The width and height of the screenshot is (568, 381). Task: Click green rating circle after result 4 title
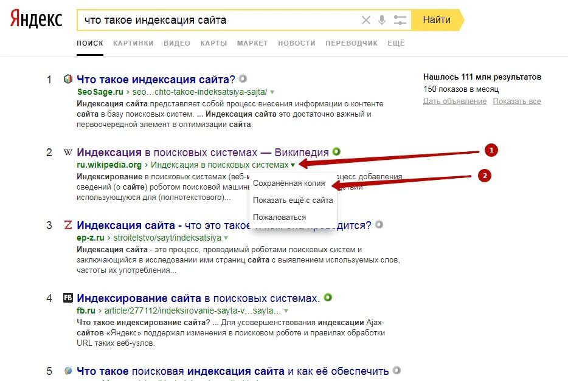tap(328, 297)
